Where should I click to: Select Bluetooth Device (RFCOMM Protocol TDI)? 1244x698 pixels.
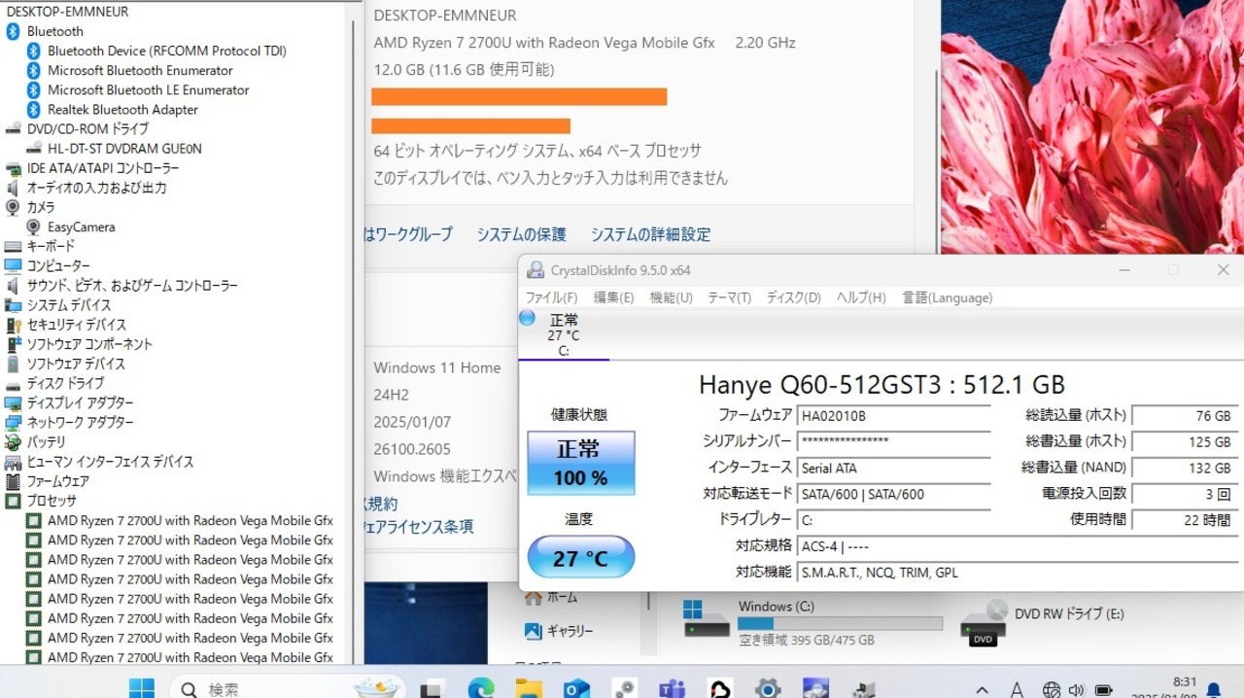tap(167, 51)
